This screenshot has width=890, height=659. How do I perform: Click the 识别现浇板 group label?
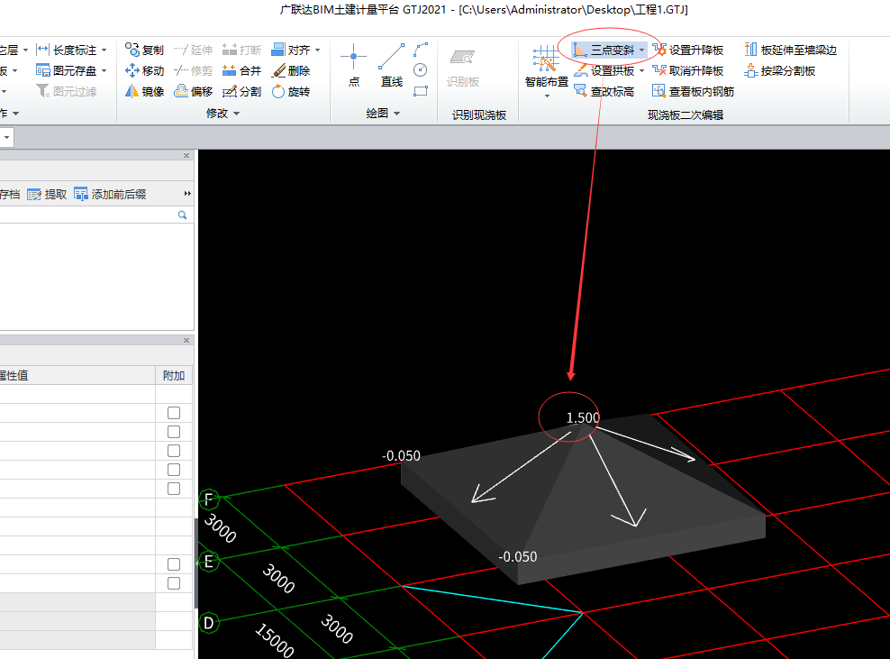point(479,114)
